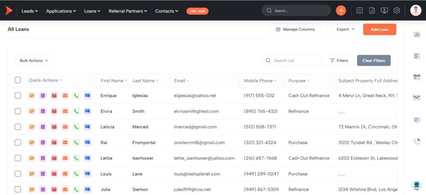Open the Mobile Phone column header menu
426x195 pixels.
click(275, 81)
